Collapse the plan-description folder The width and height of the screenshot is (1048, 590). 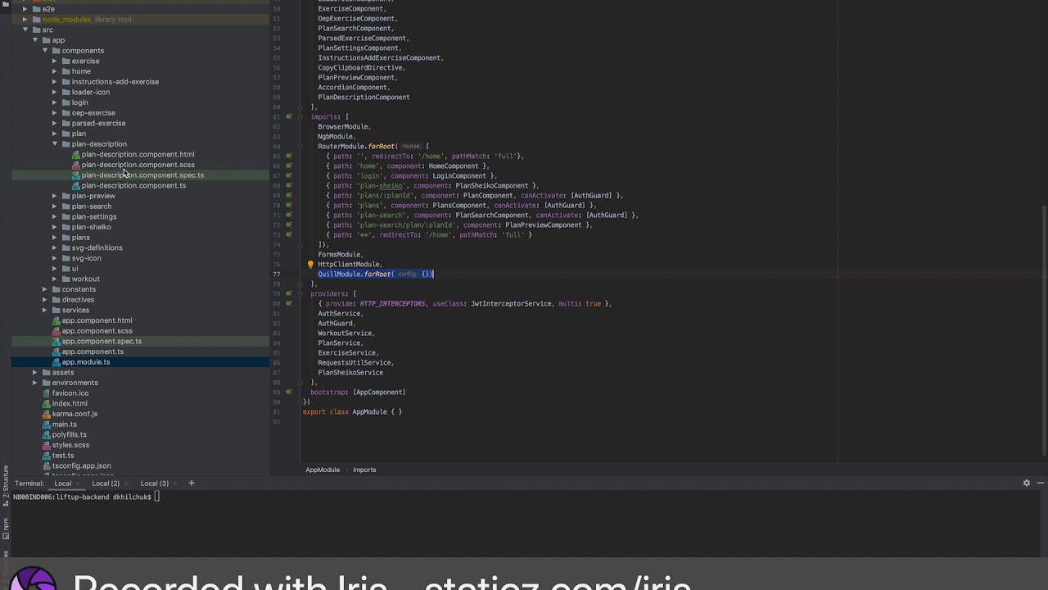[55, 144]
